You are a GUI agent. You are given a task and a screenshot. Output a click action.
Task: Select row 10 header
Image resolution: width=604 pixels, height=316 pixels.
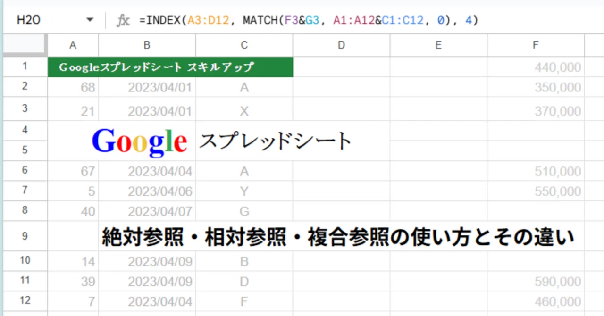tap(25, 261)
